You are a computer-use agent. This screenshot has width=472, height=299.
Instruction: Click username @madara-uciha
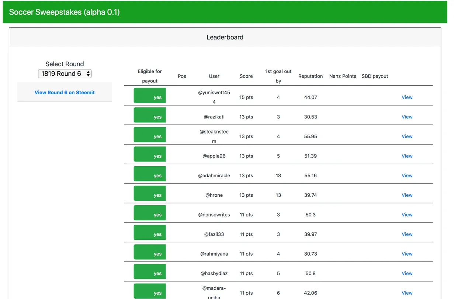214,293
